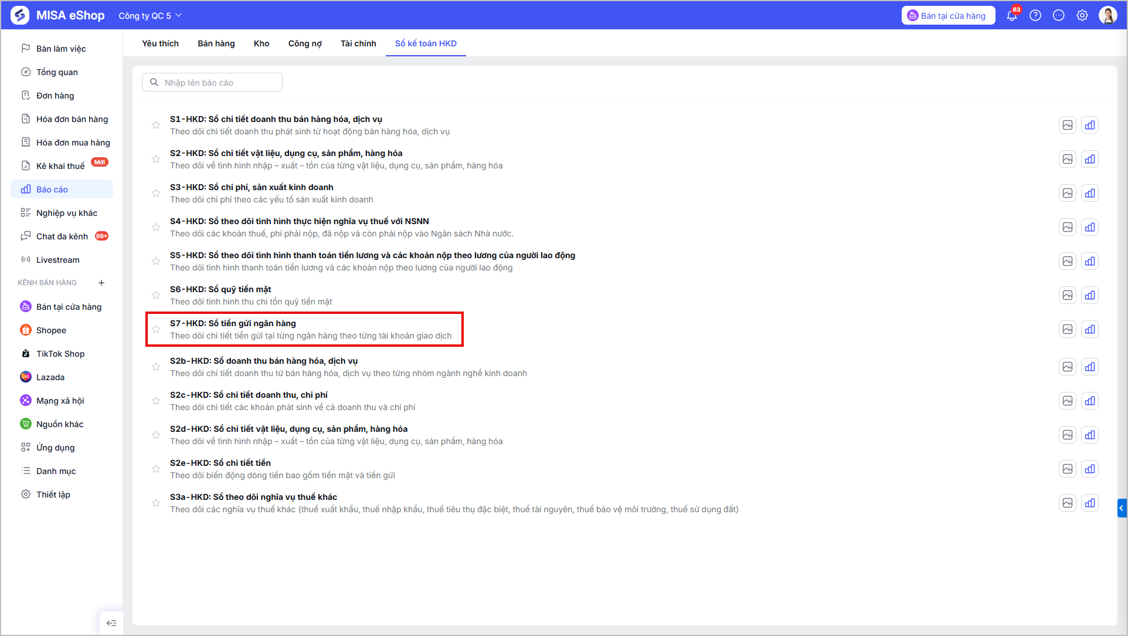Screen dimensions: 1128x636
Task: Open the chat bubble icon in header
Action: 1059,16
